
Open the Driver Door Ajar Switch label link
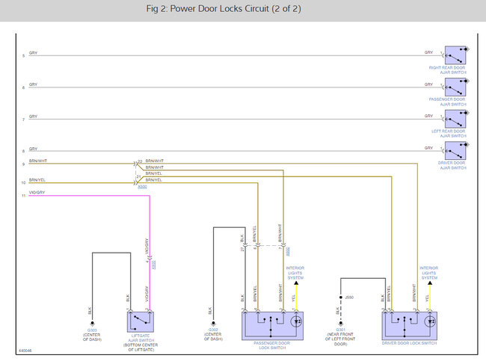point(452,165)
